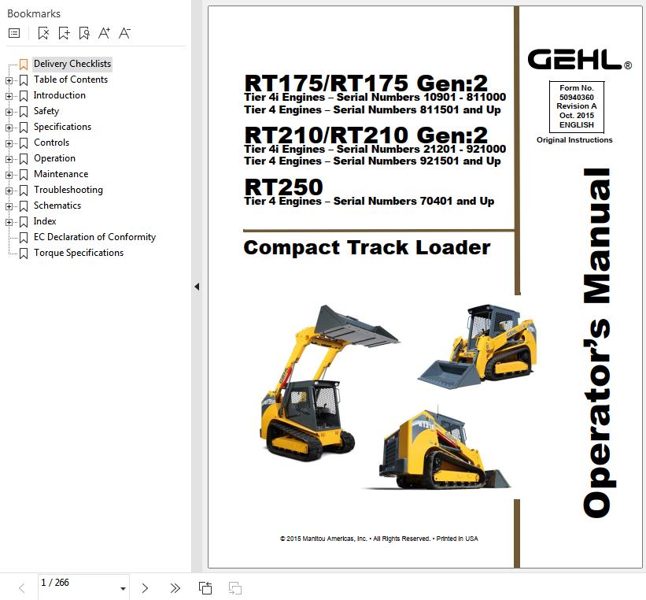The image size is (646, 600).
Task: Jump to the Safety section
Action: (x=46, y=111)
